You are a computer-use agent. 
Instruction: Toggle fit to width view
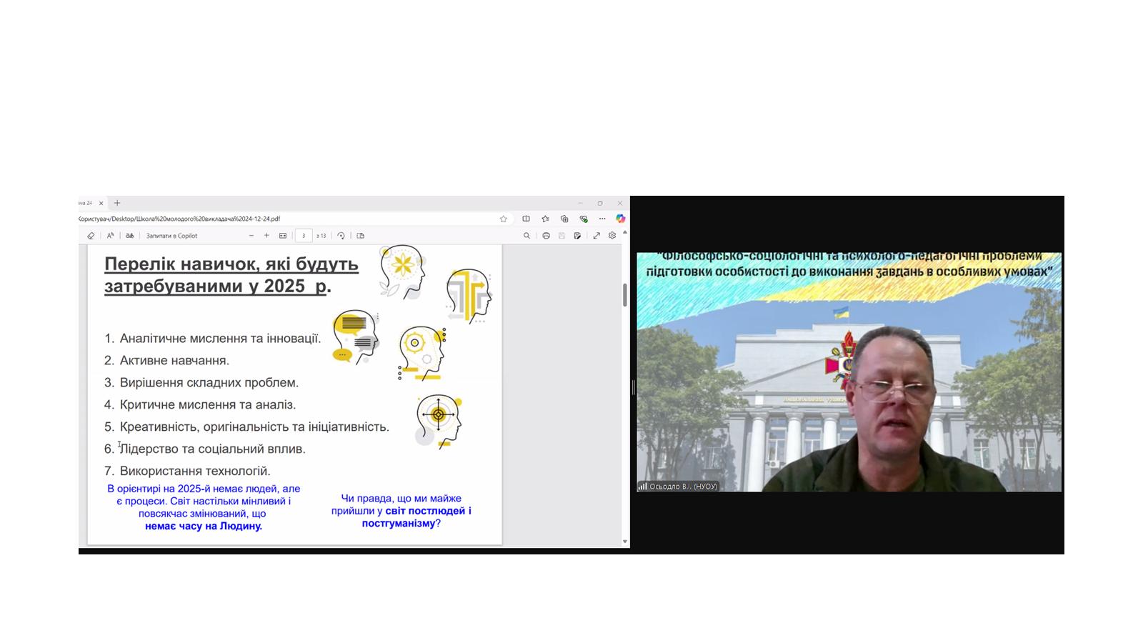283,236
